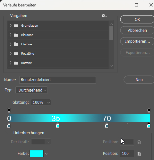154x160 pixels.
Task: Select the color stop at position 0
Action: click(9, 125)
